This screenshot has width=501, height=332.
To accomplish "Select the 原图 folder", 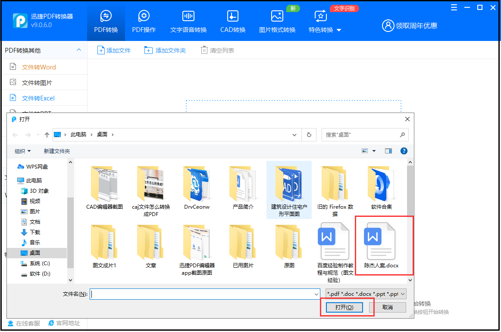I will (289, 246).
